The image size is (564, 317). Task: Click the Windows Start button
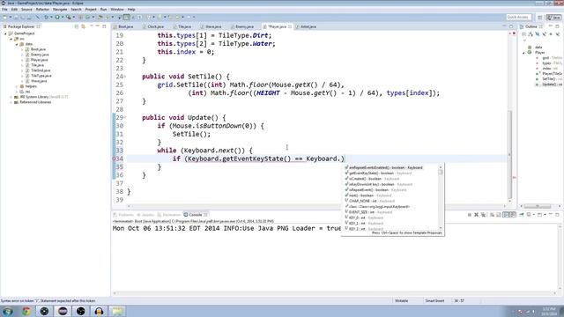[8, 311]
